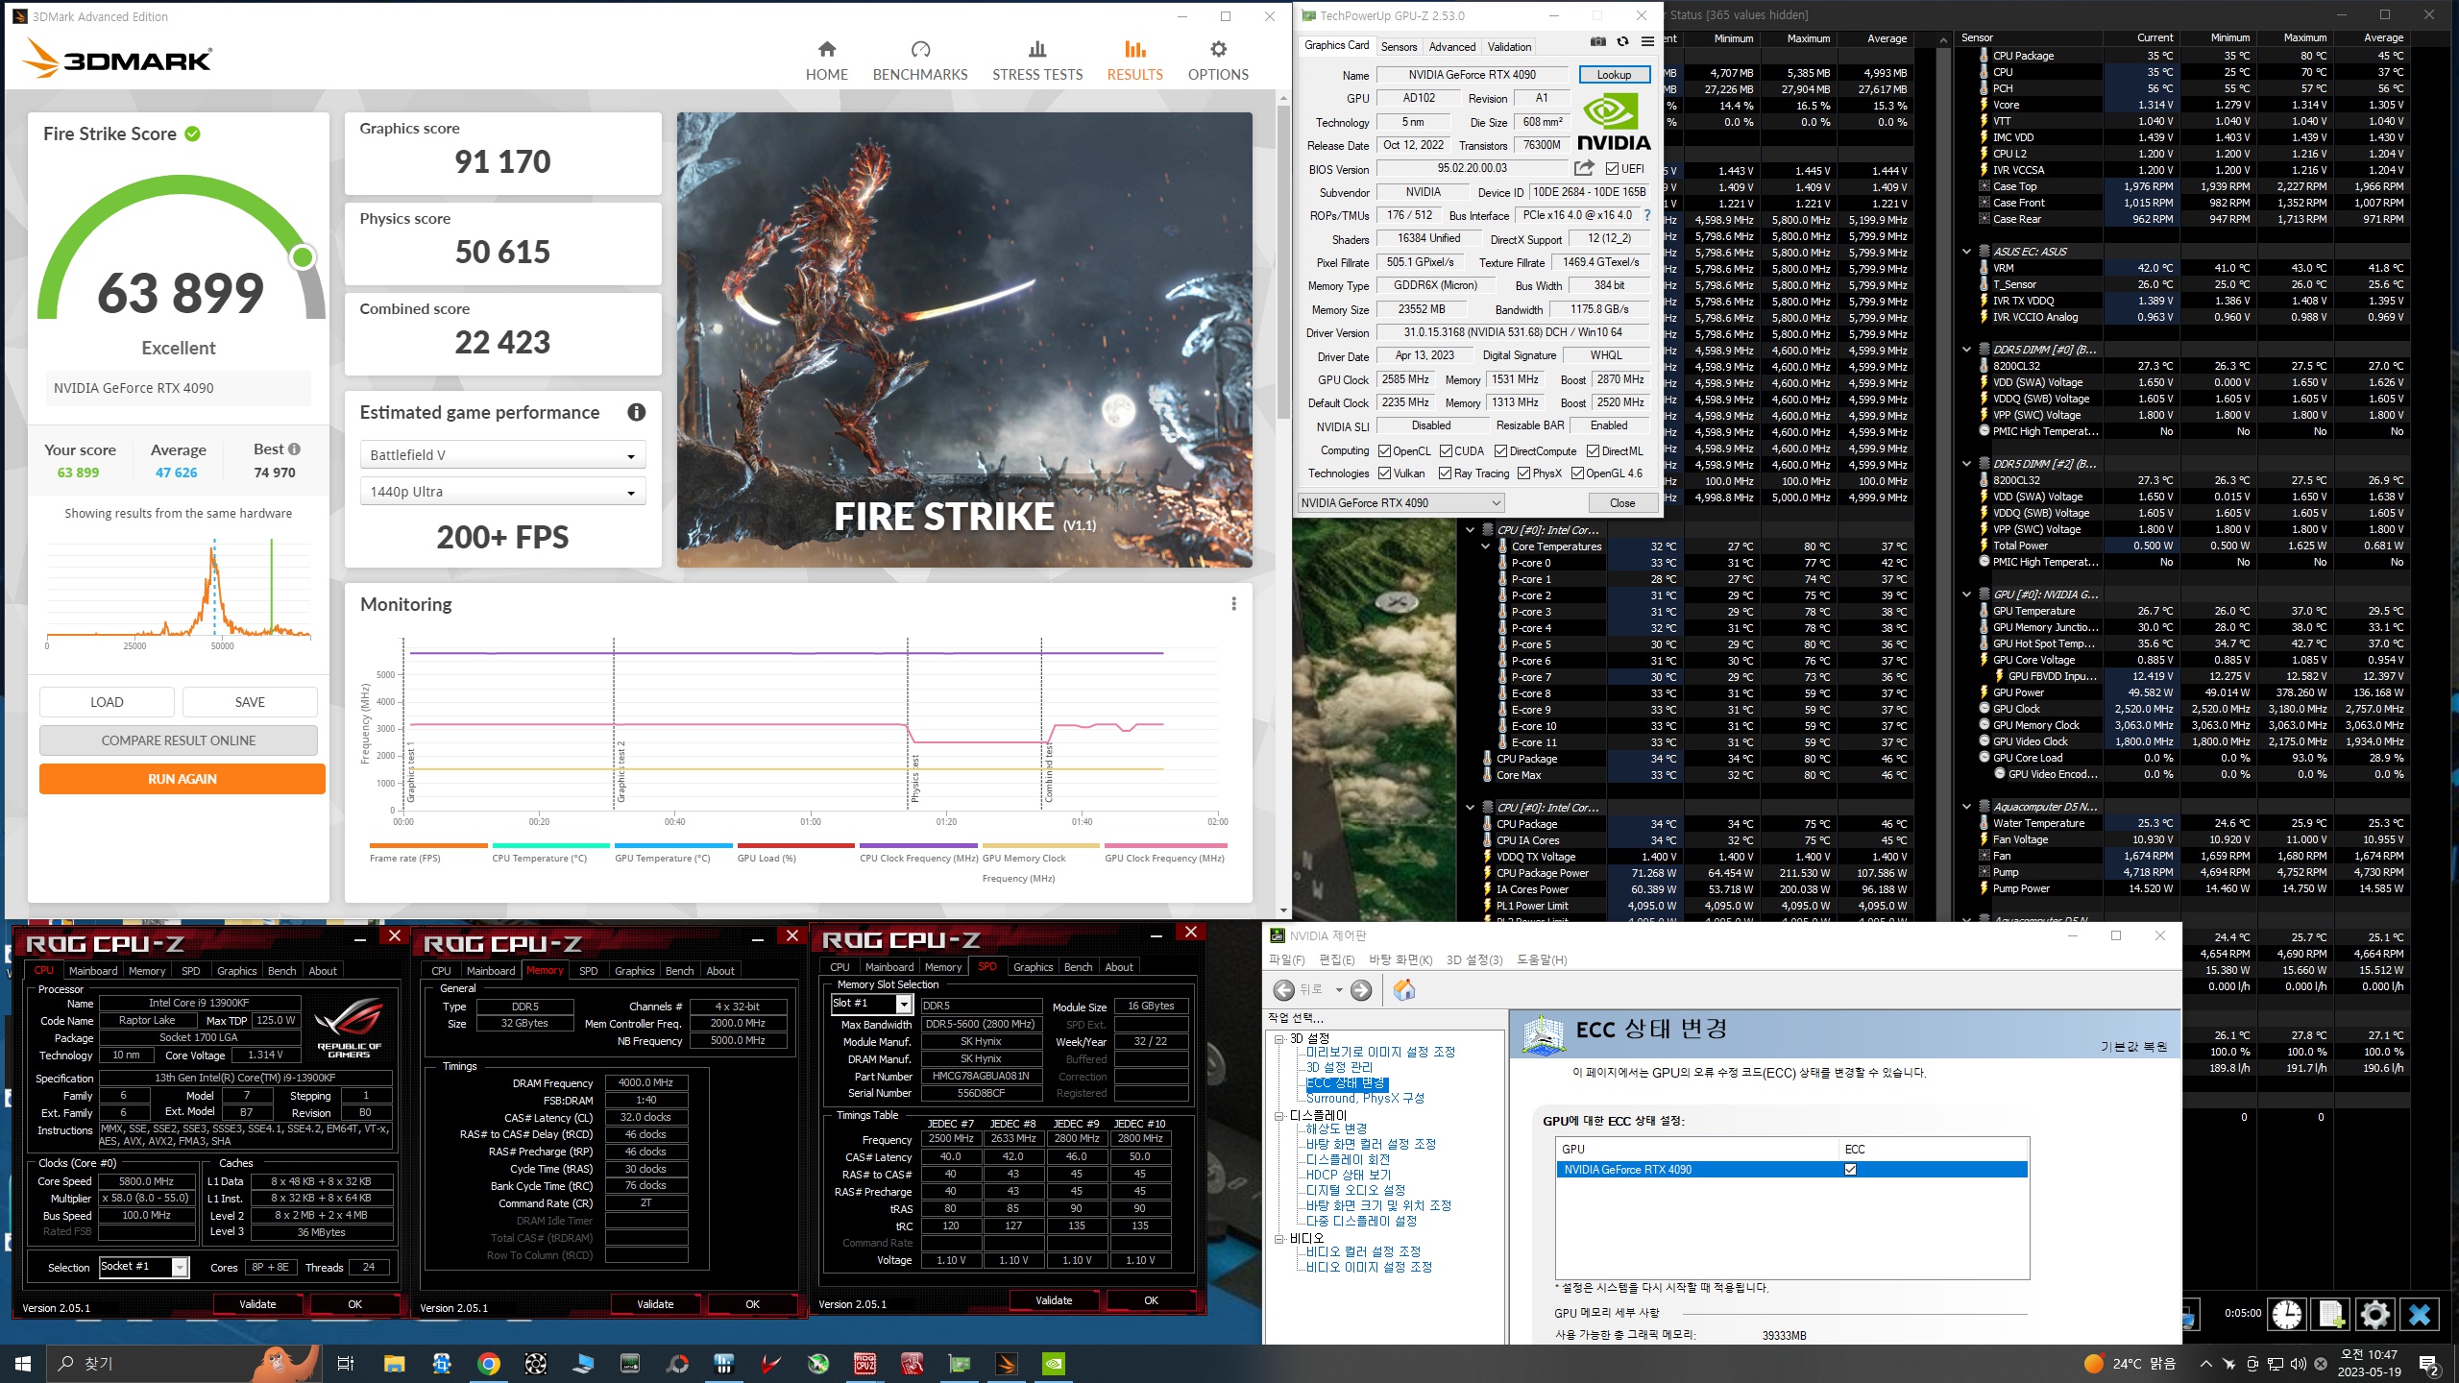Toggle the CUDA checkbox
This screenshot has width=2459, height=1383.
pyautogui.click(x=1446, y=450)
